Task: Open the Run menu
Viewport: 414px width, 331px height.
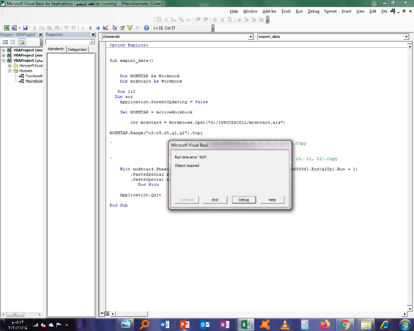Action: tap(299, 11)
